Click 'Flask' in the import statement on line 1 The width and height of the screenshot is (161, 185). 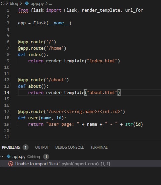[x=70, y=10]
